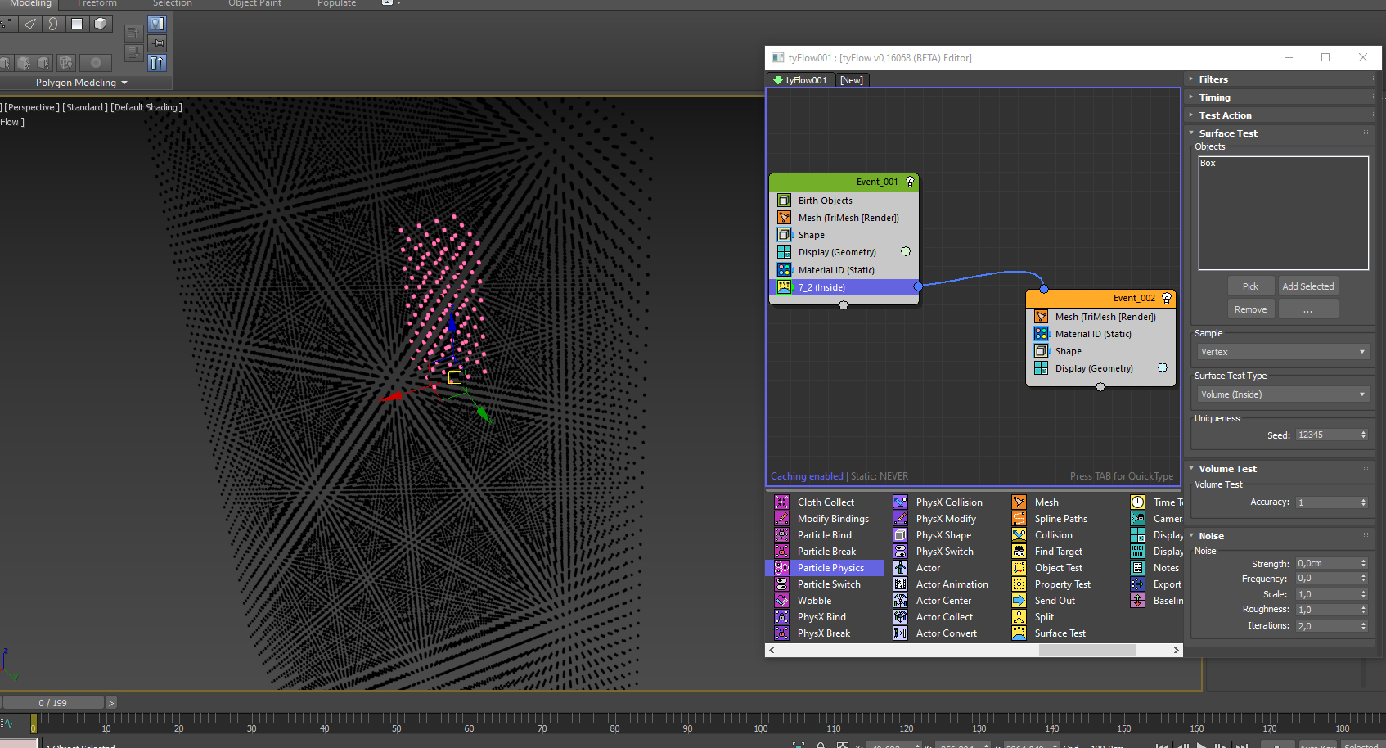This screenshot has width=1386, height=748.
Task: Select the Cloth Collect operator icon
Action: coord(782,502)
